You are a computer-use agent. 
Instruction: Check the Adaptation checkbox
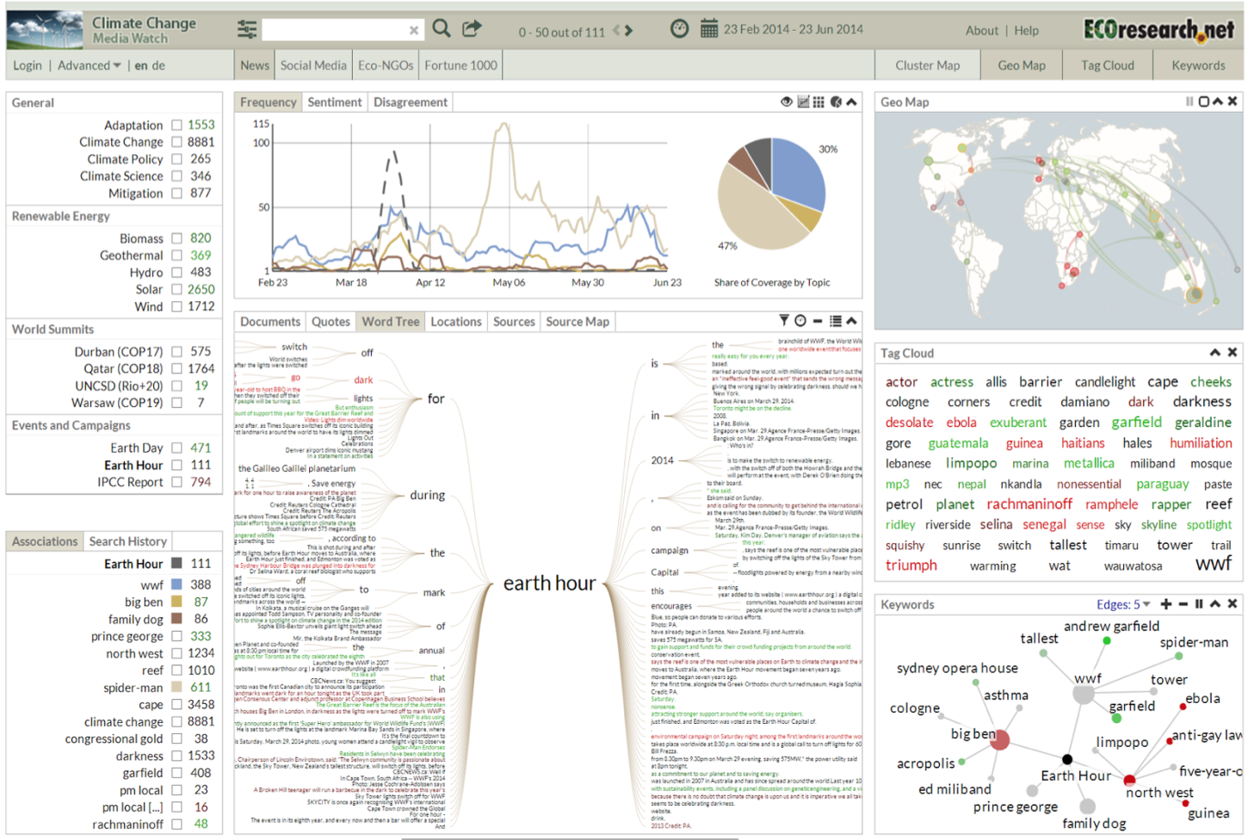click(x=176, y=125)
